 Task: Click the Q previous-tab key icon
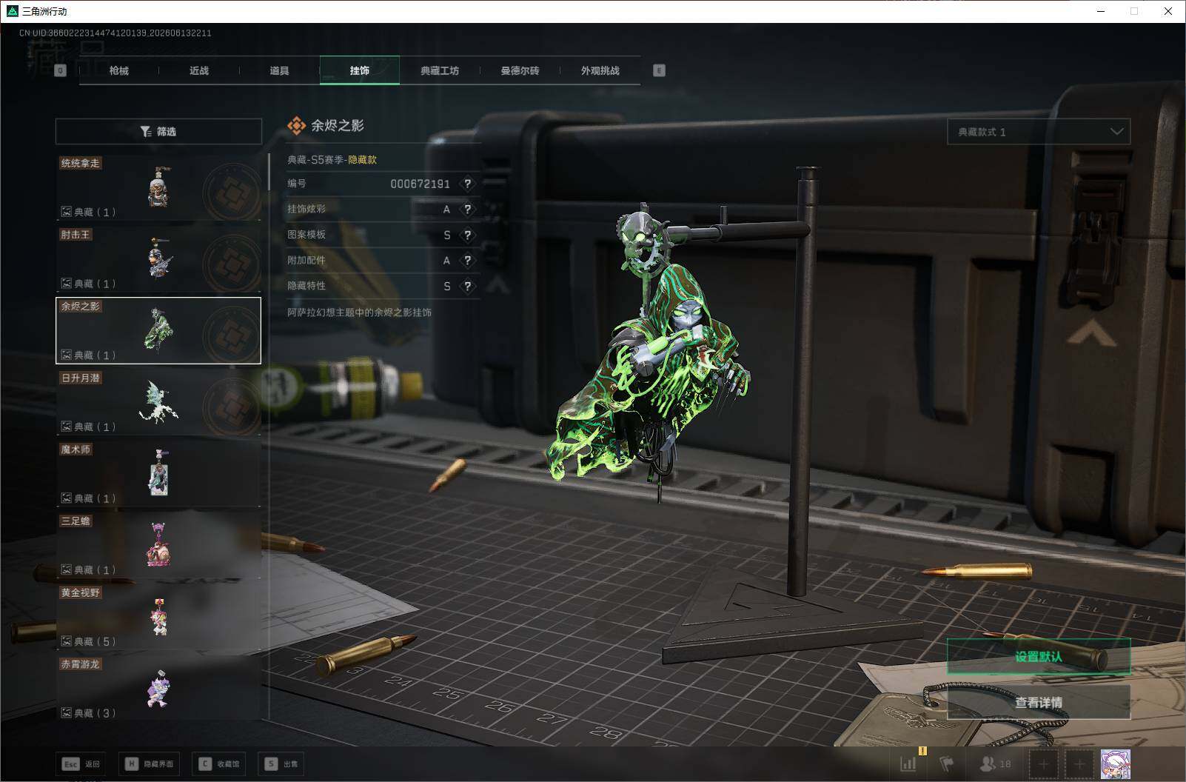(61, 70)
